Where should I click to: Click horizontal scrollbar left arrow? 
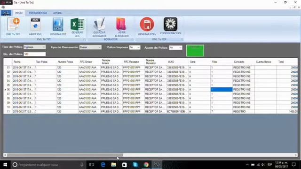(x=5, y=155)
